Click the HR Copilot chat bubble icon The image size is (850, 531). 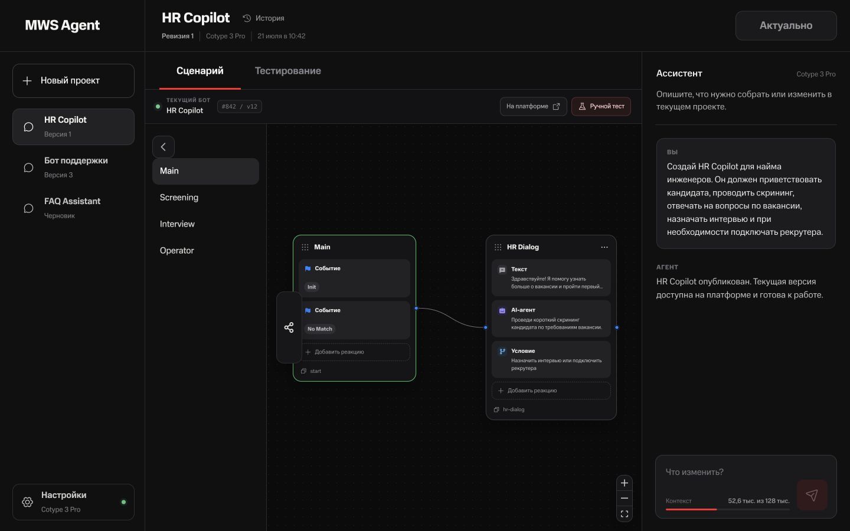28,127
